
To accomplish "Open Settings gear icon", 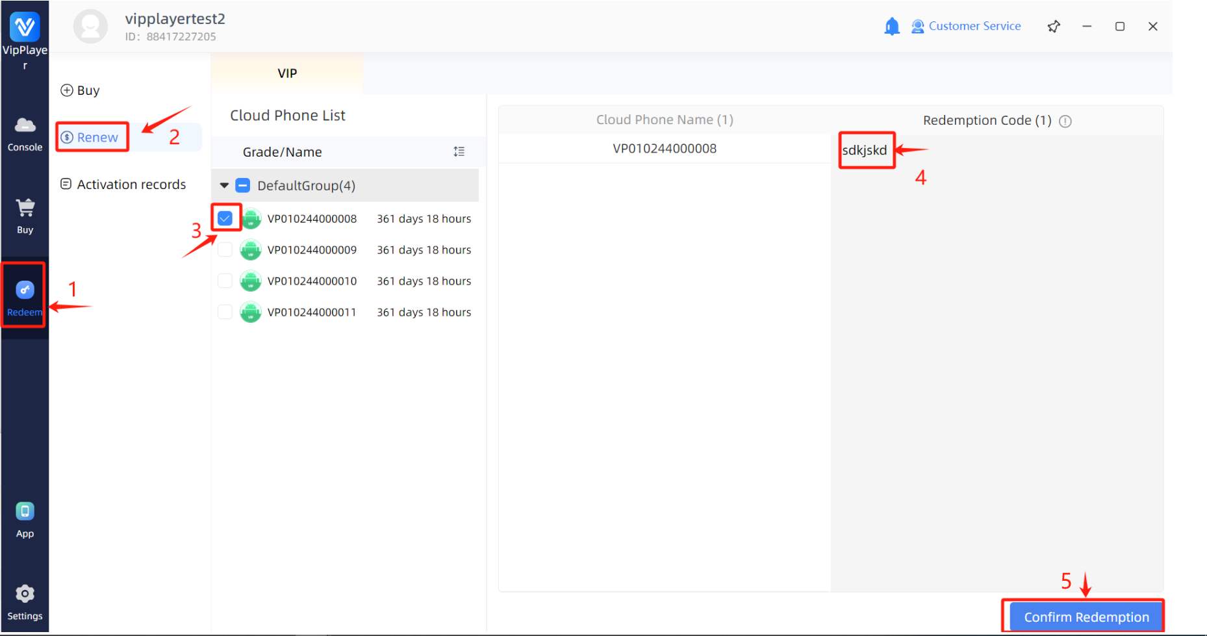I will point(25,594).
